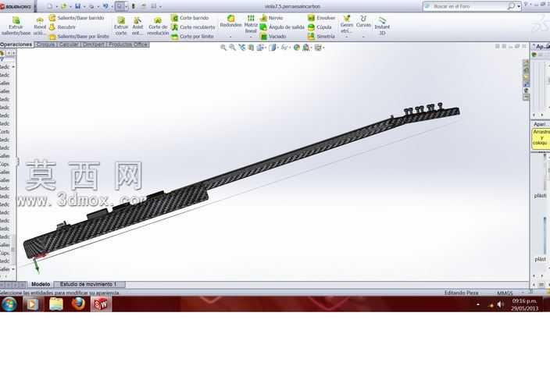This screenshot has height=366, width=550.
Task: Open Estudio de movimiento 1 tab
Action: click(88, 284)
